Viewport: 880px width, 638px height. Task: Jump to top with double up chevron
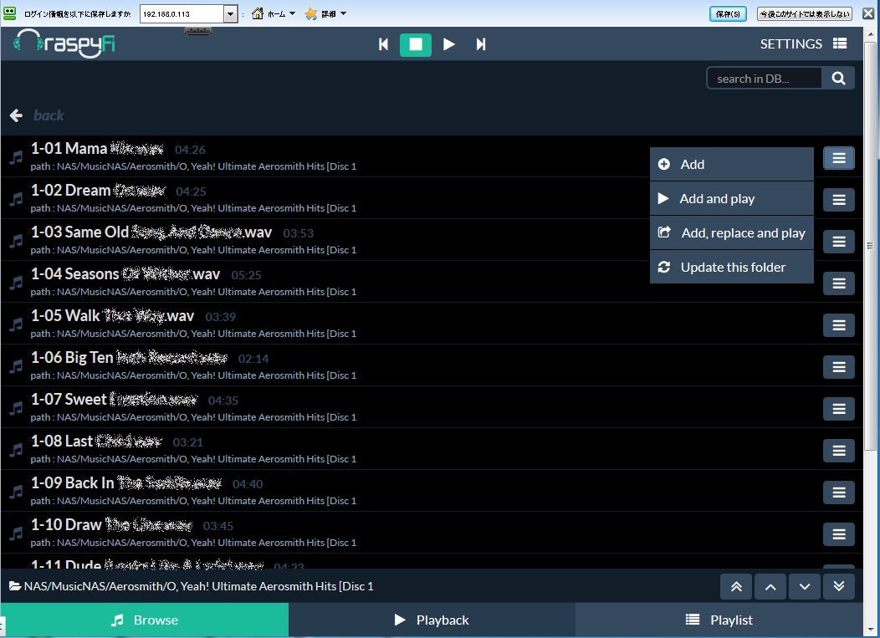click(736, 587)
